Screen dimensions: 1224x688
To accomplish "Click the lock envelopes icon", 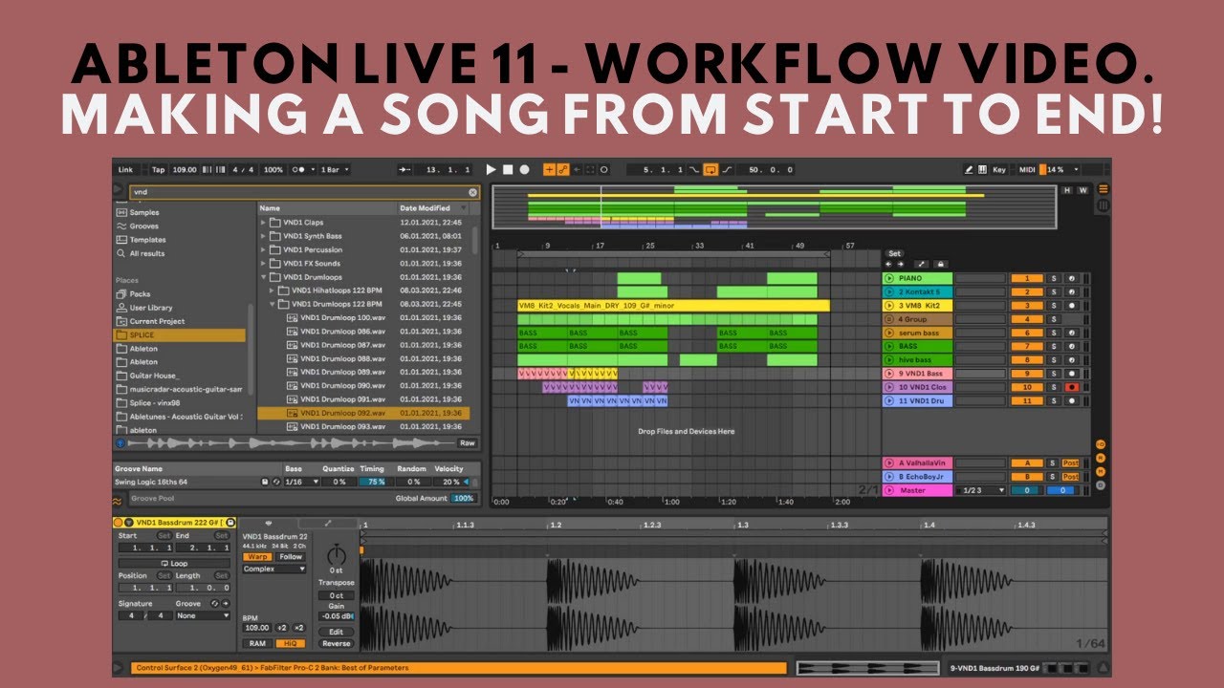I will tap(941, 264).
